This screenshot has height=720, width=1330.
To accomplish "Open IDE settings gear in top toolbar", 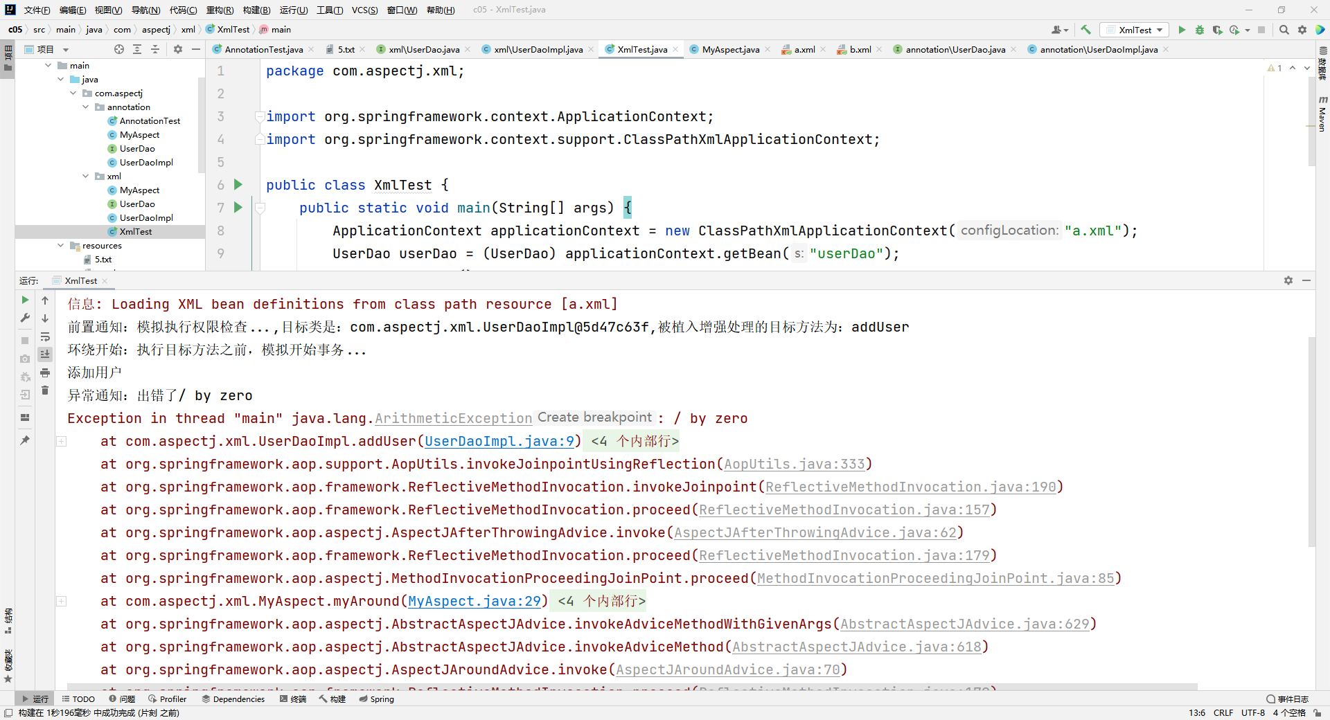I will coord(1302,30).
